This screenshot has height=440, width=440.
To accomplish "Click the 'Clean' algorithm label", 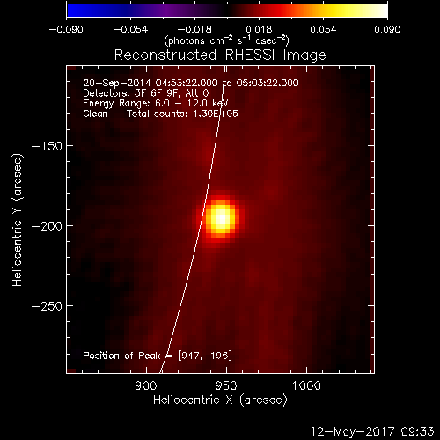I will pyautogui.click(x=95, y=114).
